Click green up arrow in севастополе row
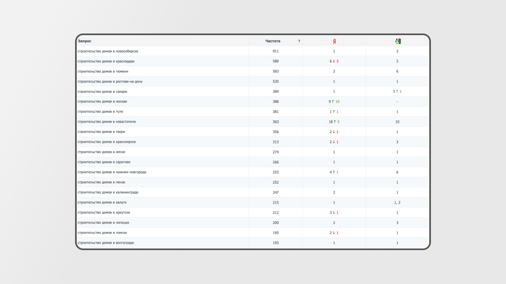 334,121
